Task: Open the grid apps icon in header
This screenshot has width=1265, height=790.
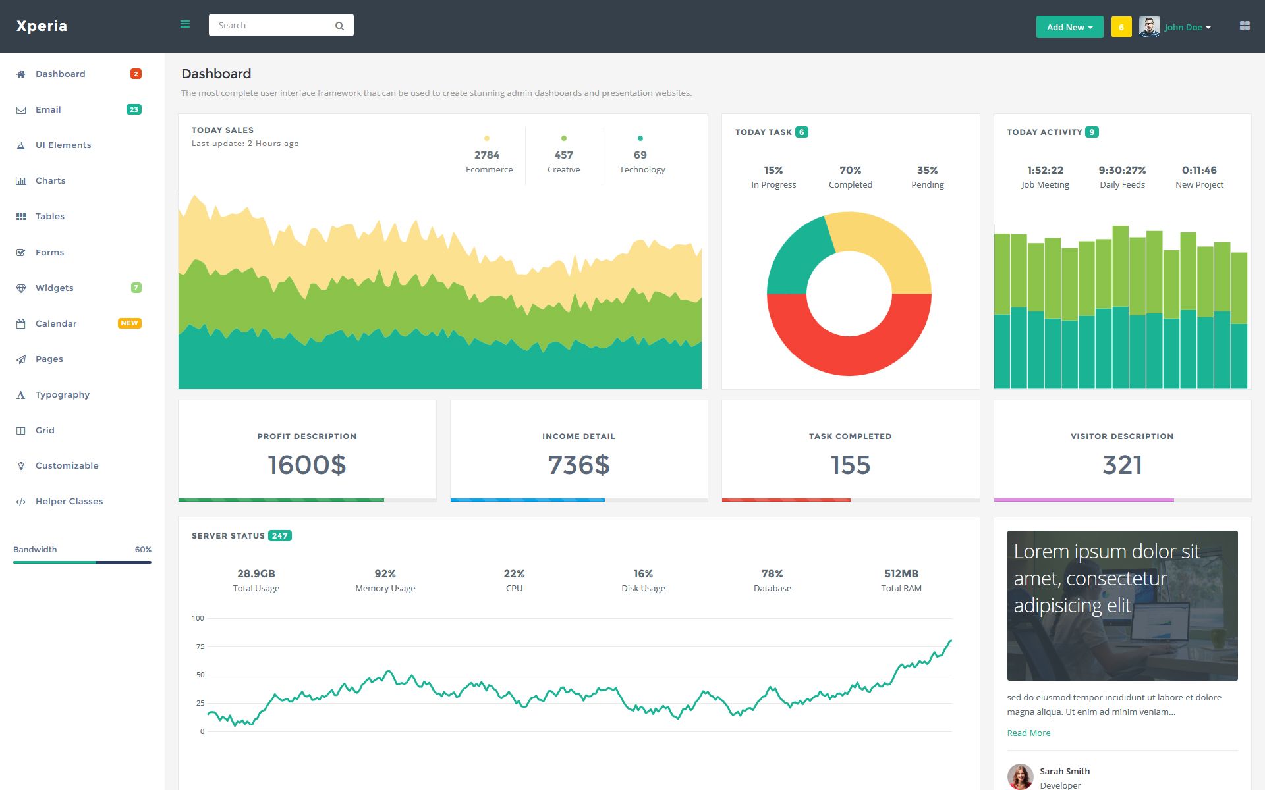Action: coord(1244,26)
